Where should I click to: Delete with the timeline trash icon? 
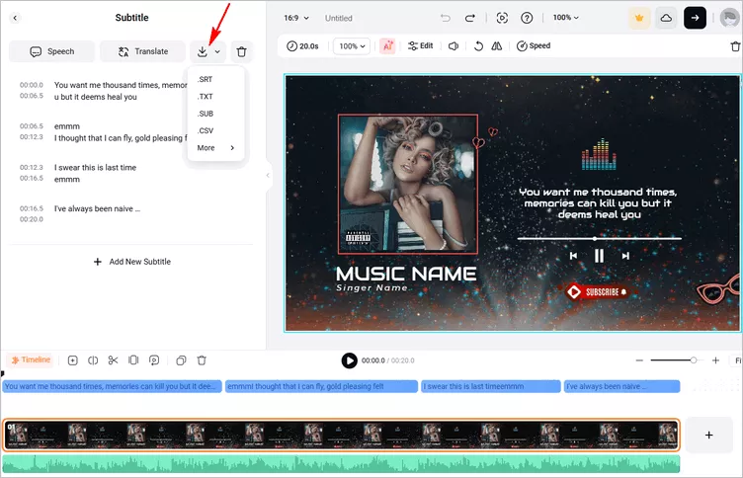[x=202, y=360]
